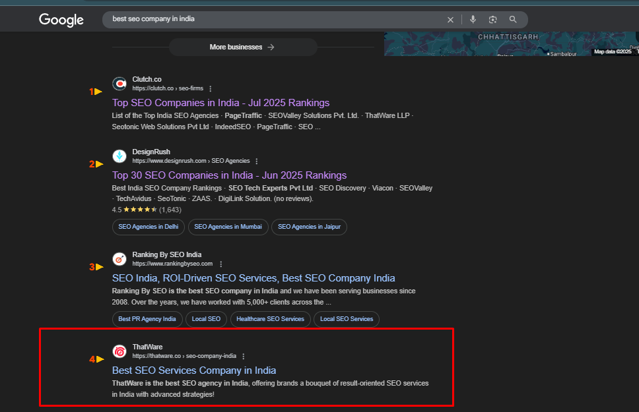Select SEO Agencies in Jaipur chip
Screen dimensions: 639x412
coord(310,227)
